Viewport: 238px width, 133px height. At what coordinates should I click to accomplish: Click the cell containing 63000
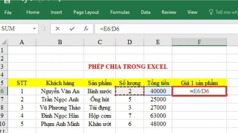click(158, 115)
